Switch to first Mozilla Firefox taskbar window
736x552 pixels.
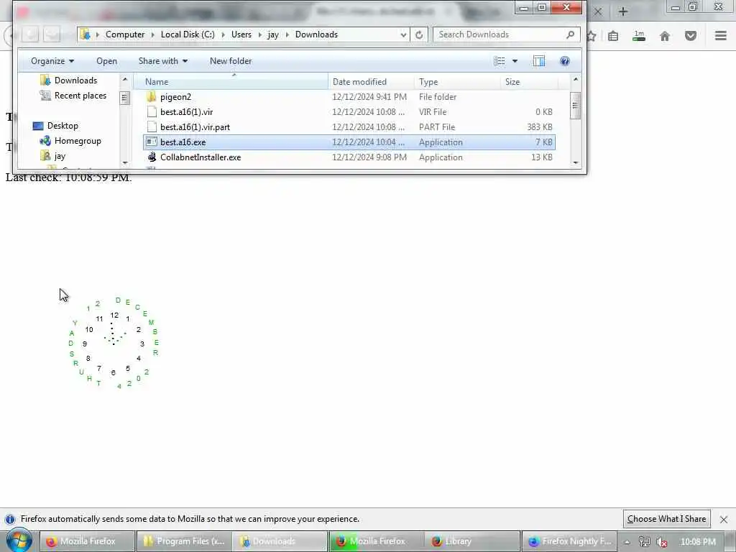[87, 541]
